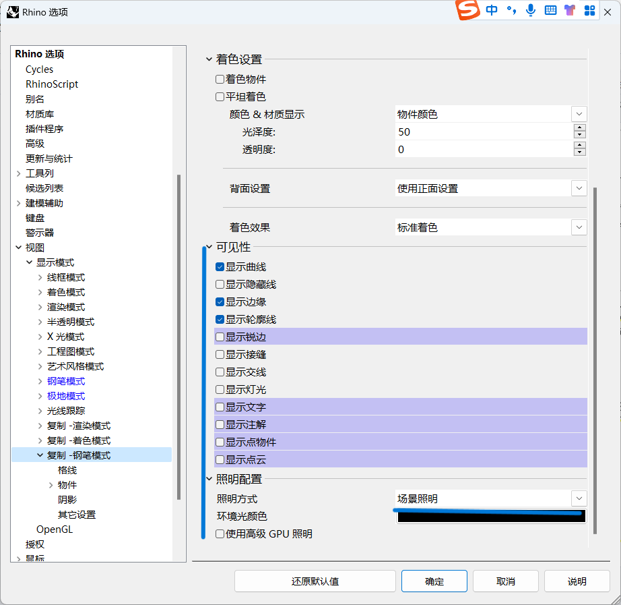621x605 pixels.
Task: Open 其它设置 page
Action: (x=77, y=515)
